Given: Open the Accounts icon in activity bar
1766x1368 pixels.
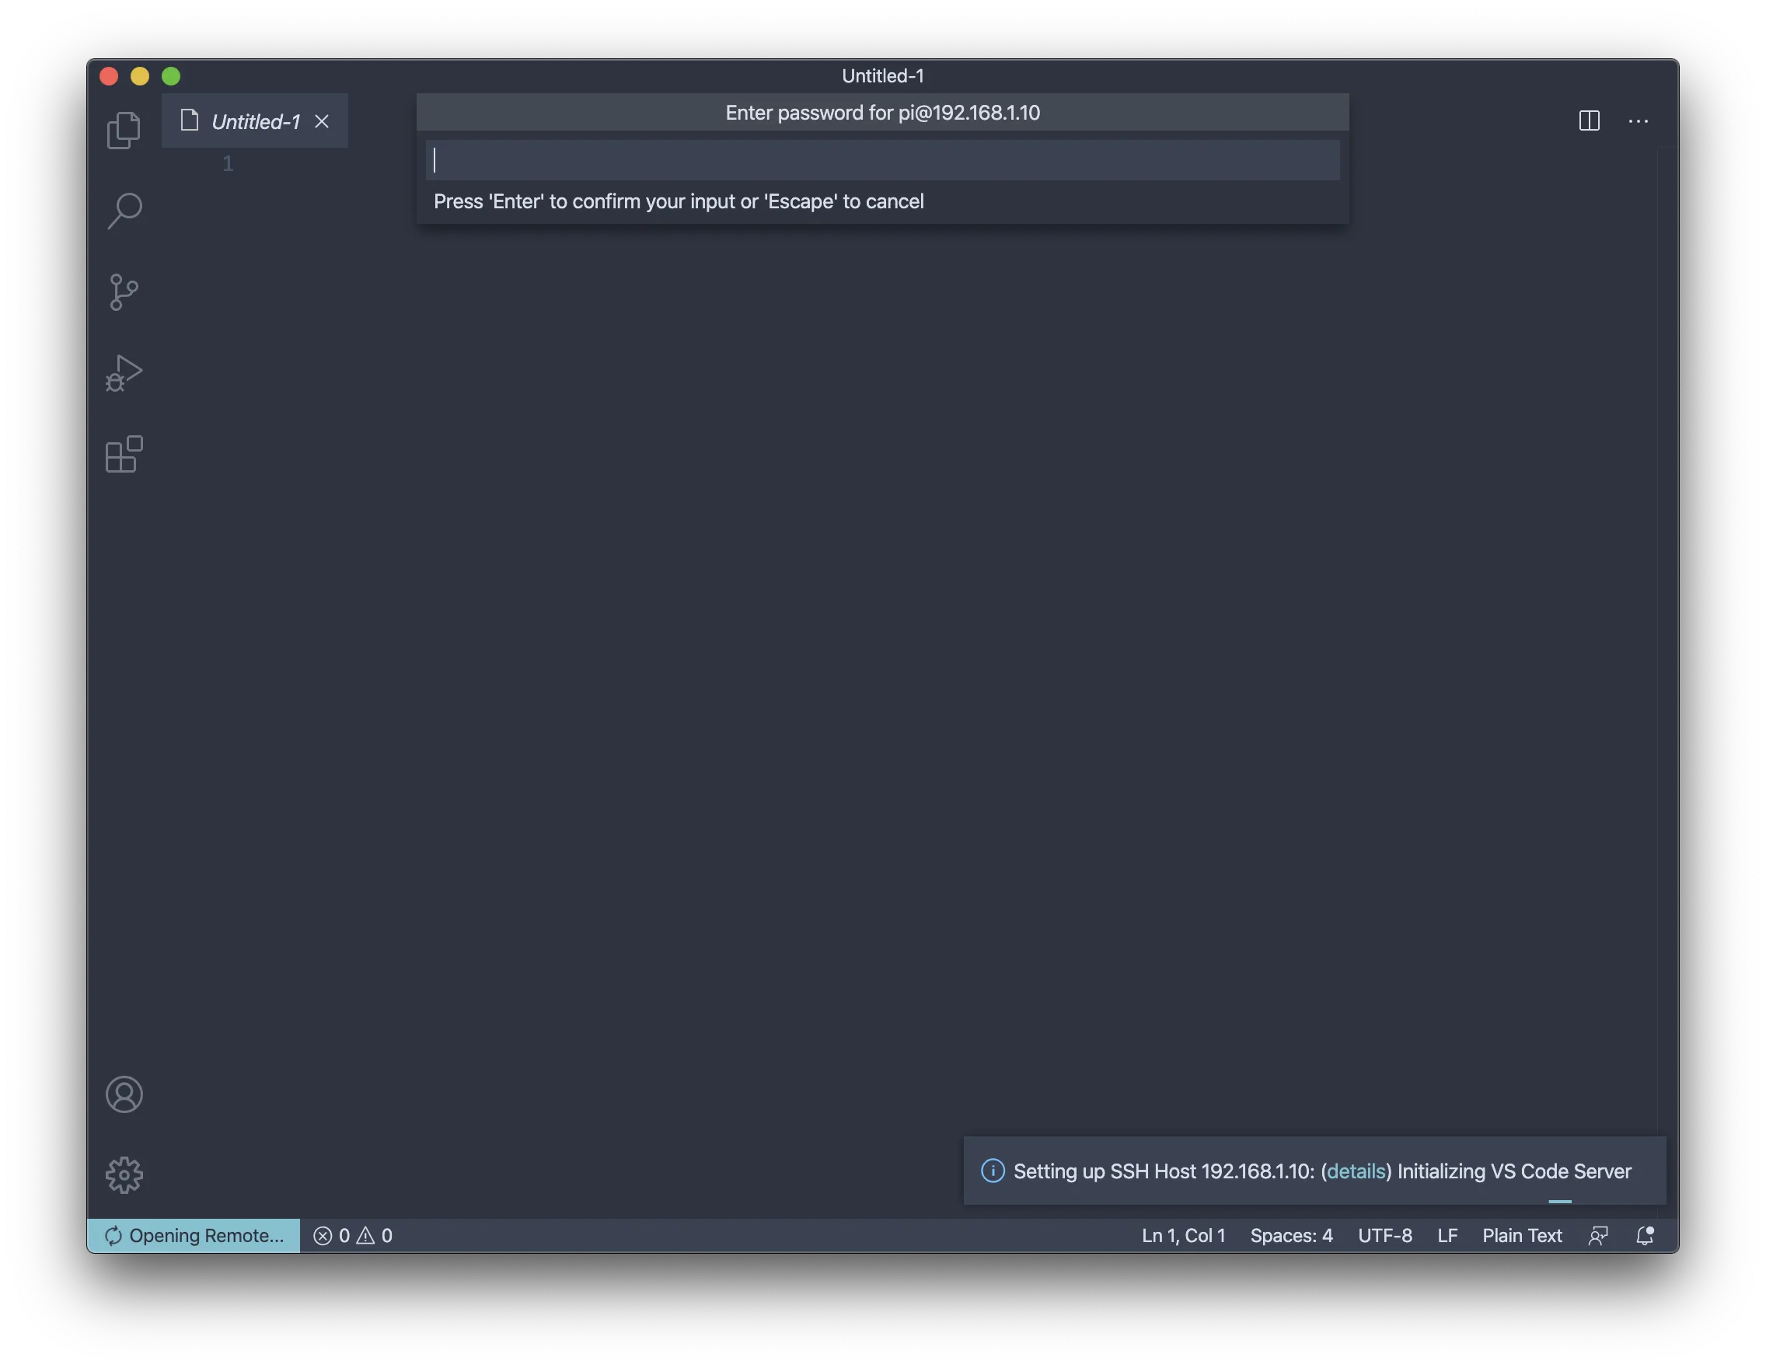Looking at the screenshot, I should pos(124,1094).
